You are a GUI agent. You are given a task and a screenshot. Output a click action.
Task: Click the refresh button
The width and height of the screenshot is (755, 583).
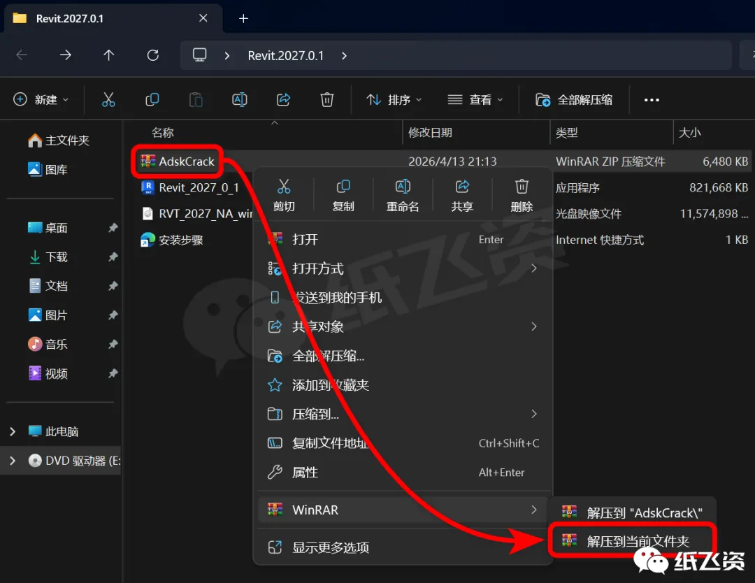pyautogui.click(x=152, y=55)
